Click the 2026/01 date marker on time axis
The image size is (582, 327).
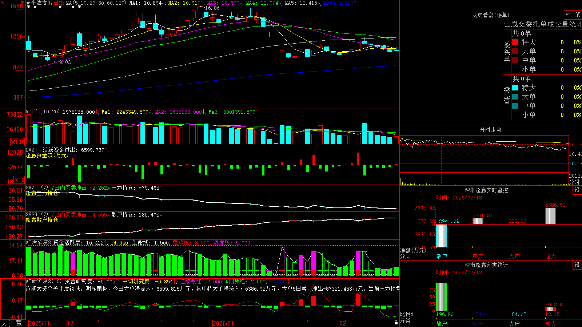click(x=223, y=323)
